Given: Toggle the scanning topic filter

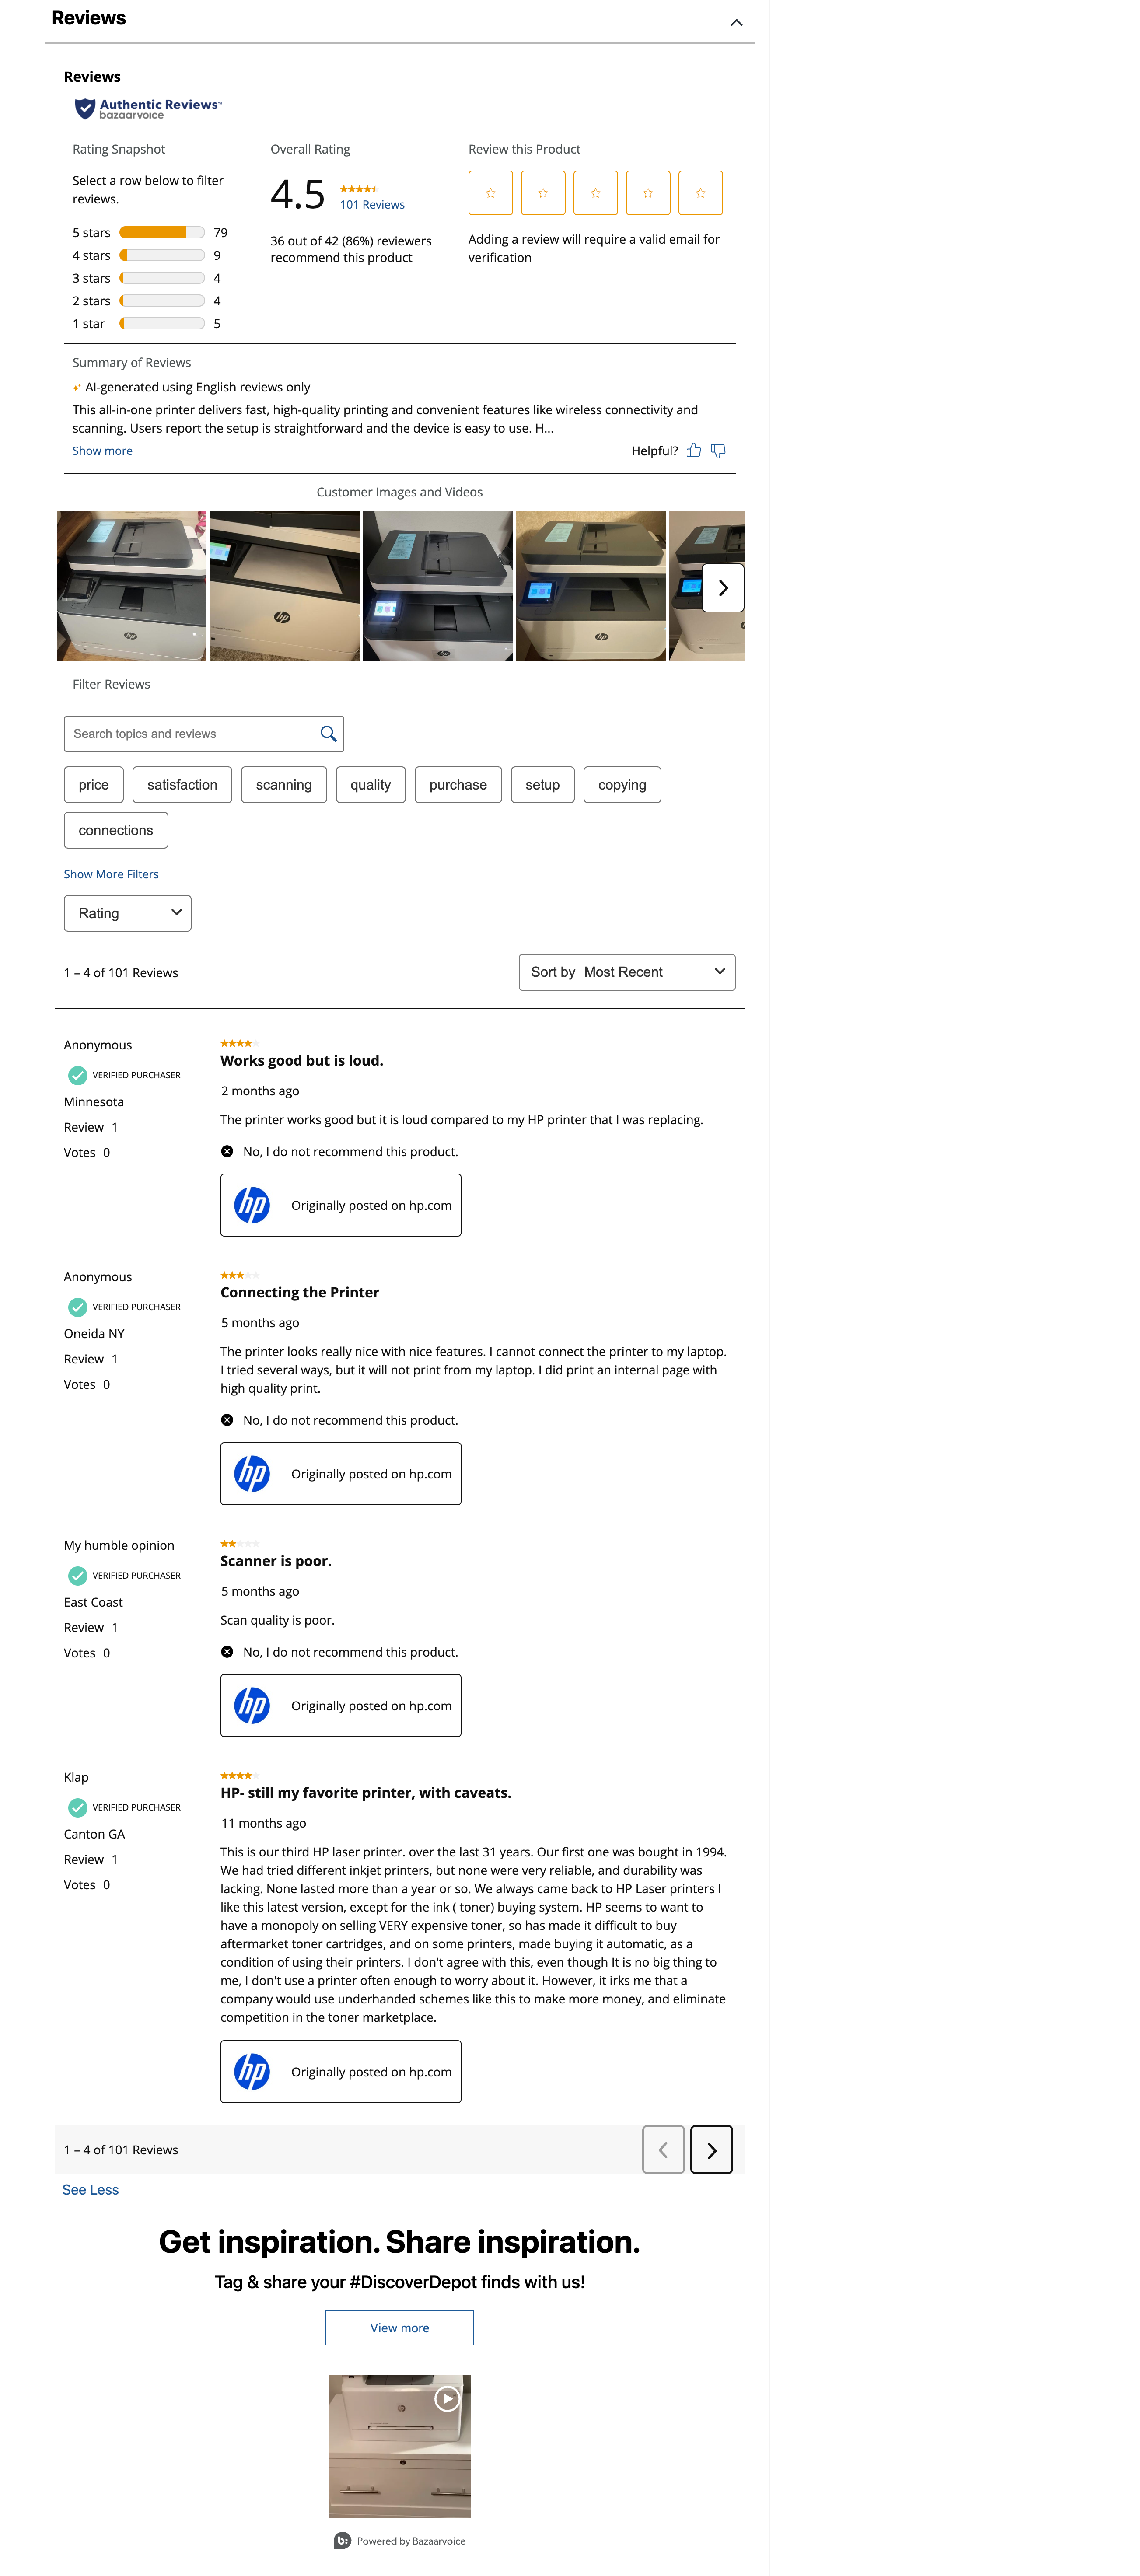Looking at the screenshot, I should pos(284,785).
